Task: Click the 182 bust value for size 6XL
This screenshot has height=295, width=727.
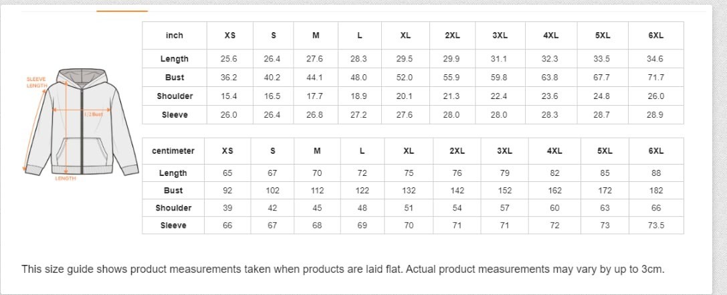Action: pyautogui.click(x=656, y=191)
